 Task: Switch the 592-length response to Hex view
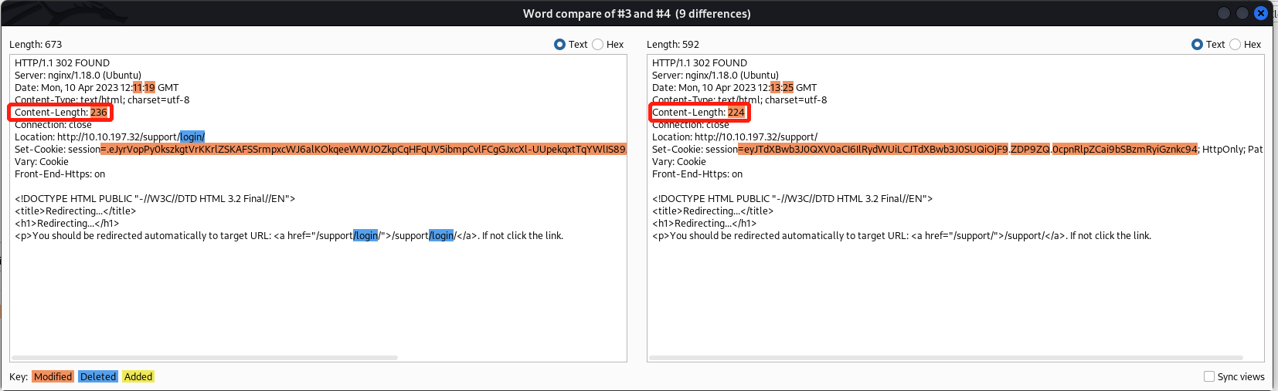[1235, 45]
